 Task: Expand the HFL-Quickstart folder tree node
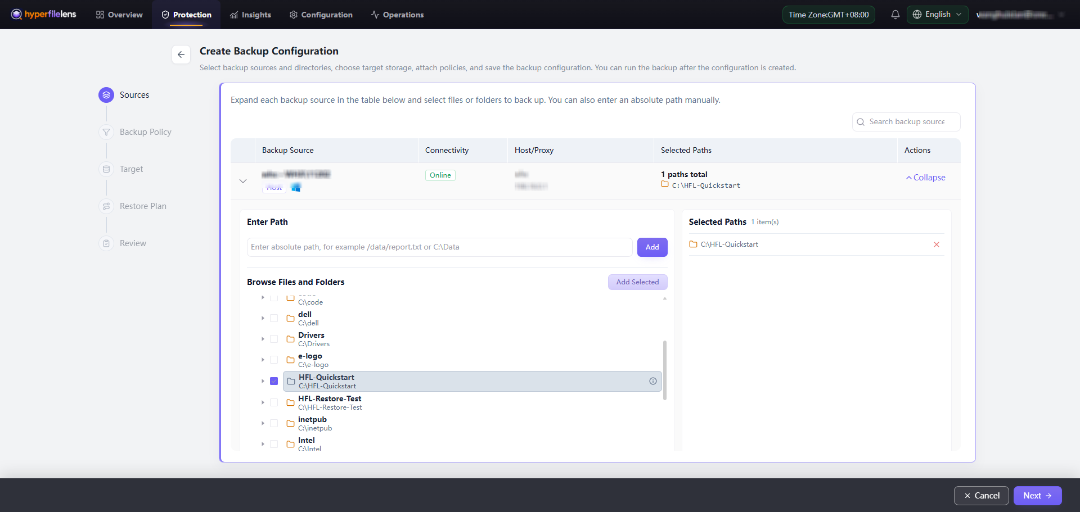[263, 381]
